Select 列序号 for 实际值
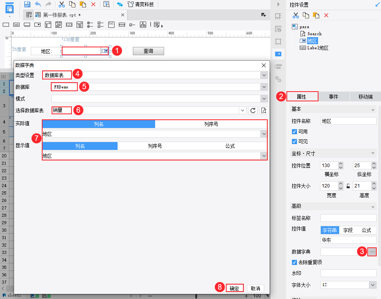Image resolution: width=381 pixels, height=299 pixels. (x=211, y=124)
